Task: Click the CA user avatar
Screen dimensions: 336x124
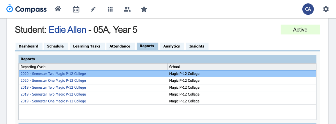Action: (308, 9)
